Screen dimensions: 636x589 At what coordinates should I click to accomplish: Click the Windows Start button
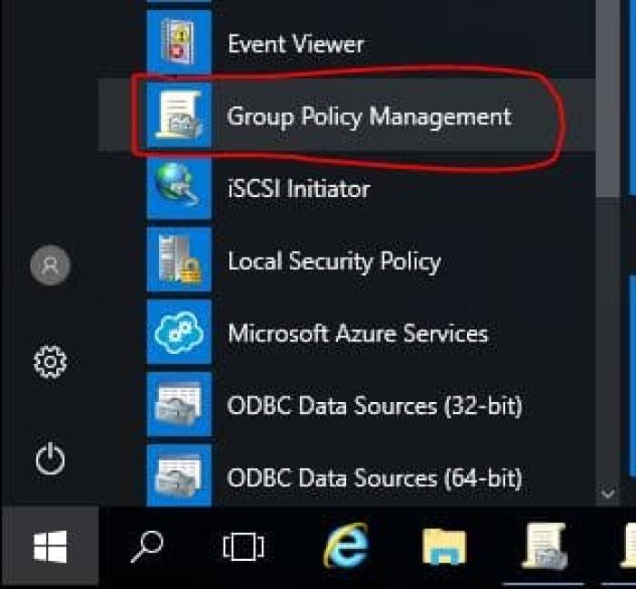pyautogui.click(x=50, y=546)
